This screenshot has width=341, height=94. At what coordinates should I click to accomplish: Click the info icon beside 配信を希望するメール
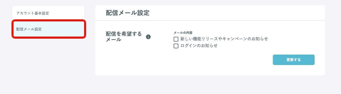148,37
